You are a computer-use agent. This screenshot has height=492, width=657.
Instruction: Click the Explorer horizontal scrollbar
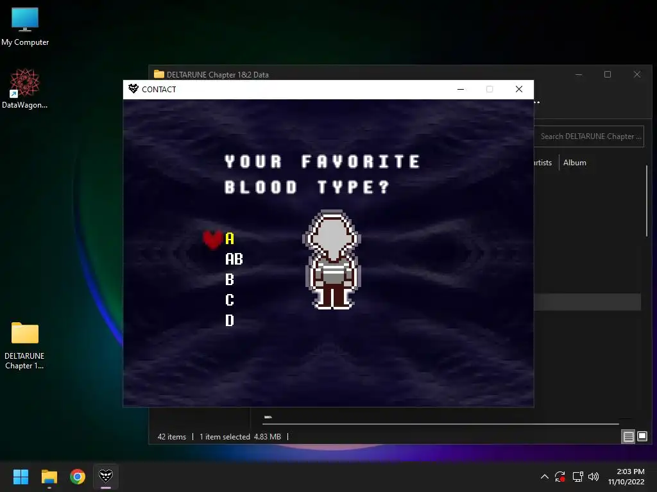(x=441, y=424)
